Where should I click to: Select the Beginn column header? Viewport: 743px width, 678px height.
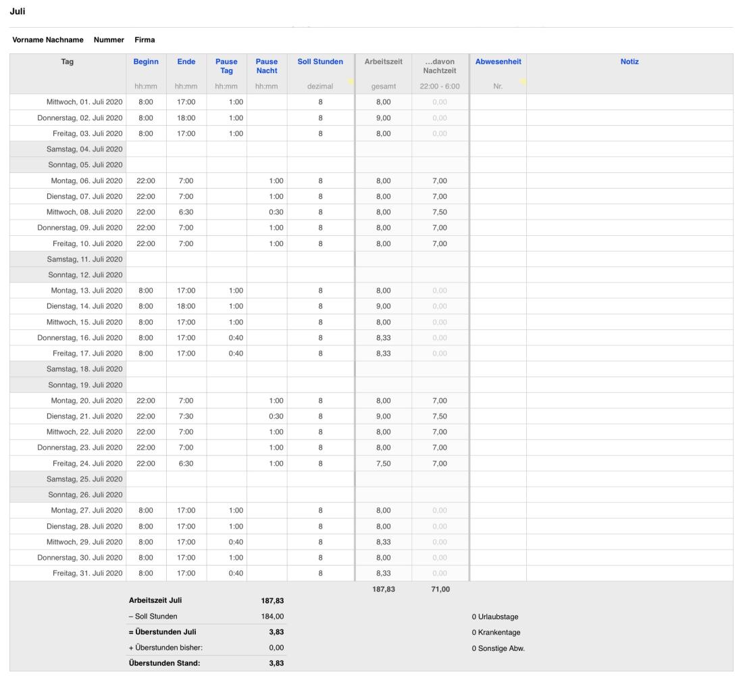coord(146,62)
